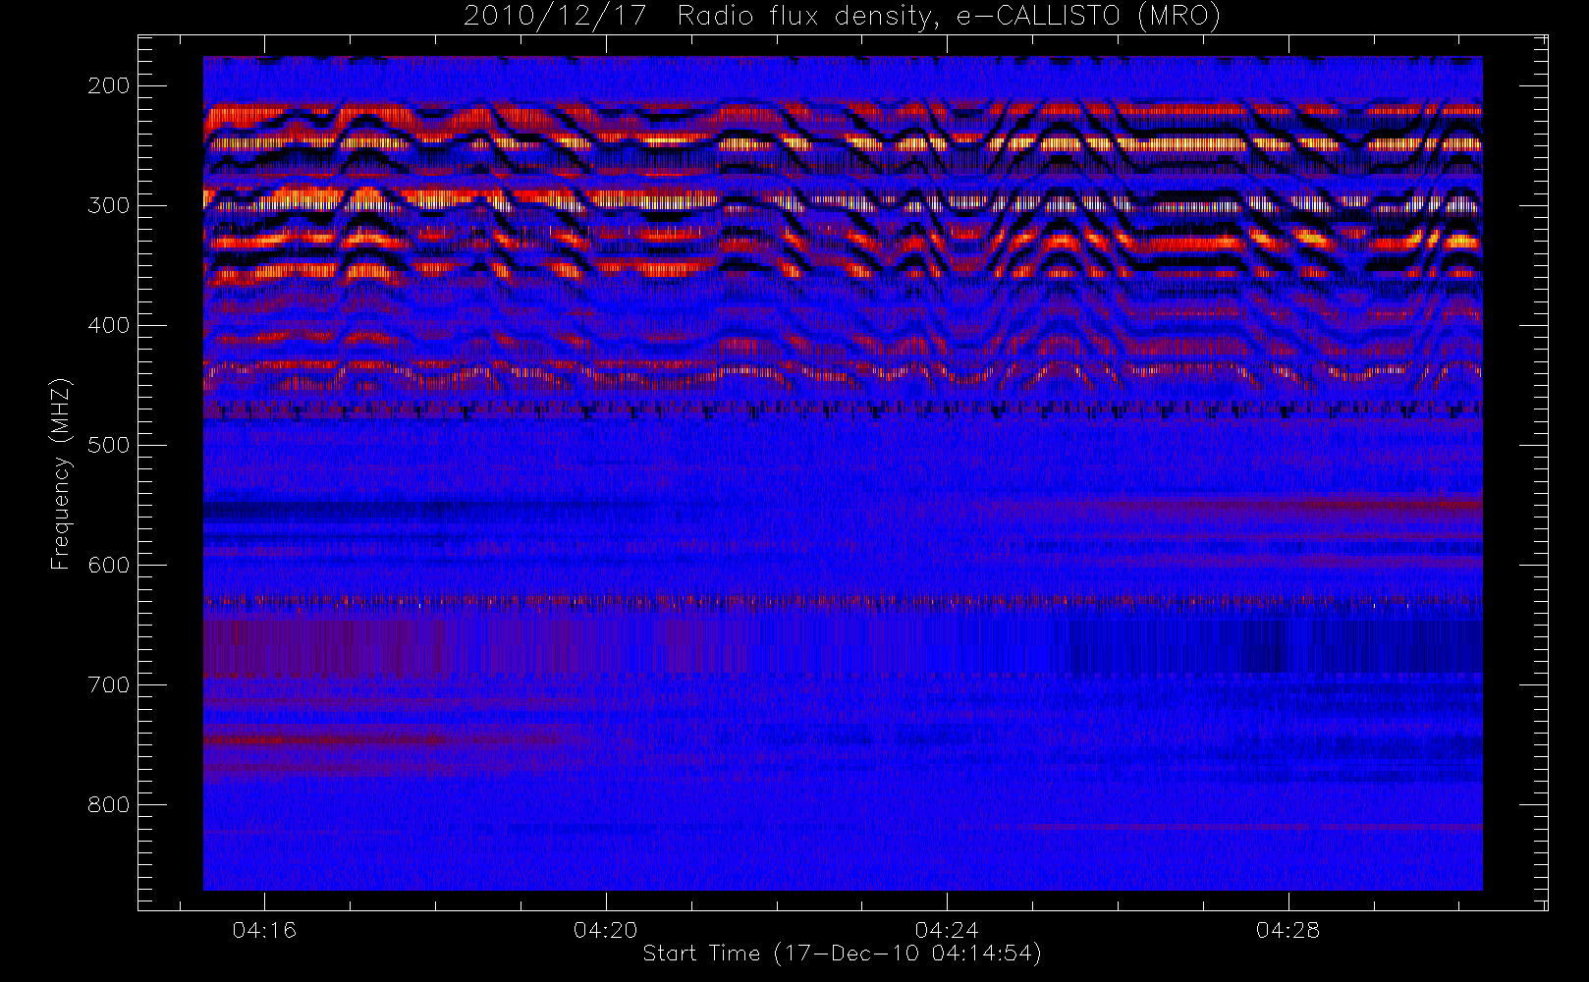Click the plot title with the 2010/12/17 date
The width and height of the screenshot is (1589, 982).
[842, 17]
